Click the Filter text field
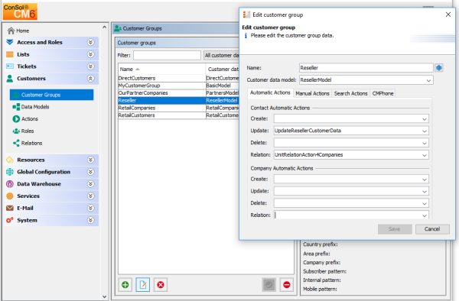This screenshot has width=459, height=301. point(167,55)
